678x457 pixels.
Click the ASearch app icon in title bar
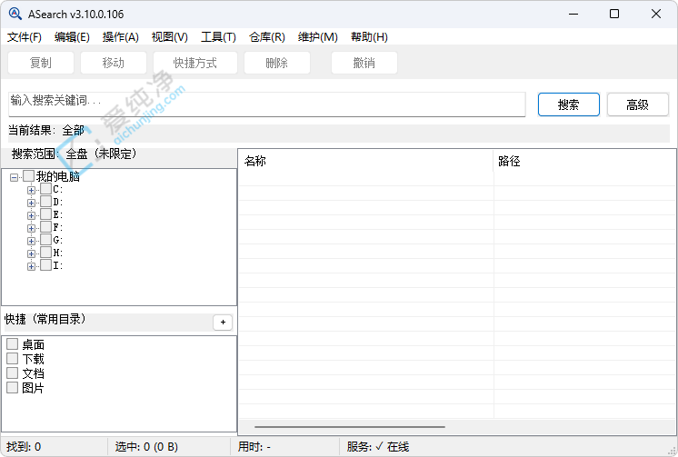pyautogui.click(x=15, y=14)
